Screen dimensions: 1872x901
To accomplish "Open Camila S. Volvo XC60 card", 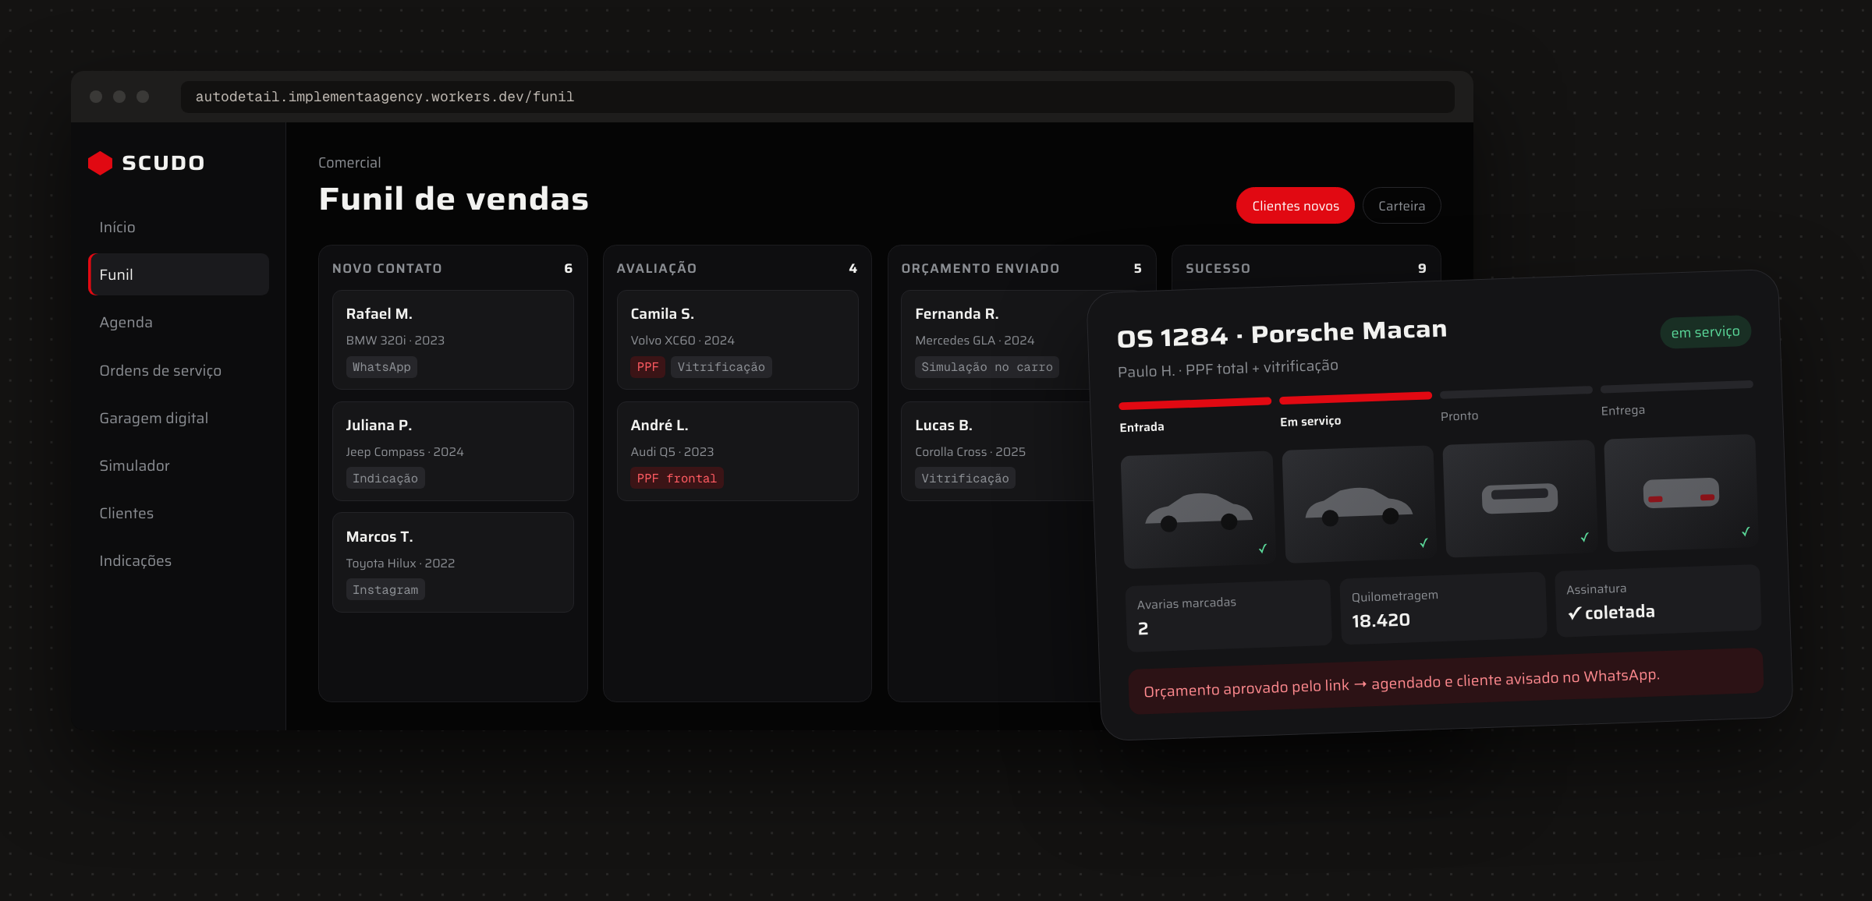I will point(737,340).
